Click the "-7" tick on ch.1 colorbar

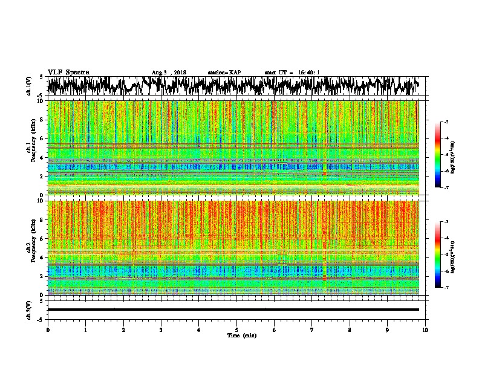[x=446, y=187]
